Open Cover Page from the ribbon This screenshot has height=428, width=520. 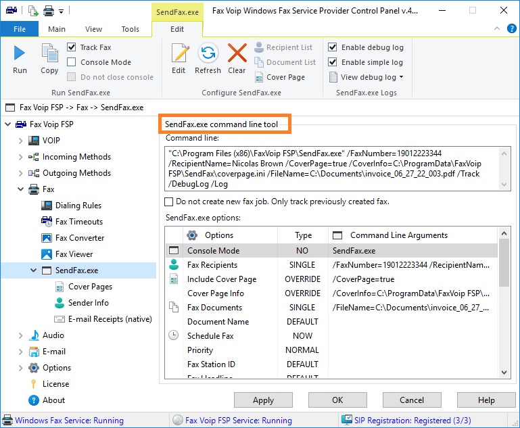(x=279, y=77)
